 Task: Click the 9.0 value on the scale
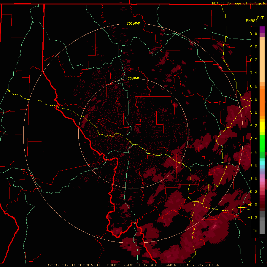(254, 47)
